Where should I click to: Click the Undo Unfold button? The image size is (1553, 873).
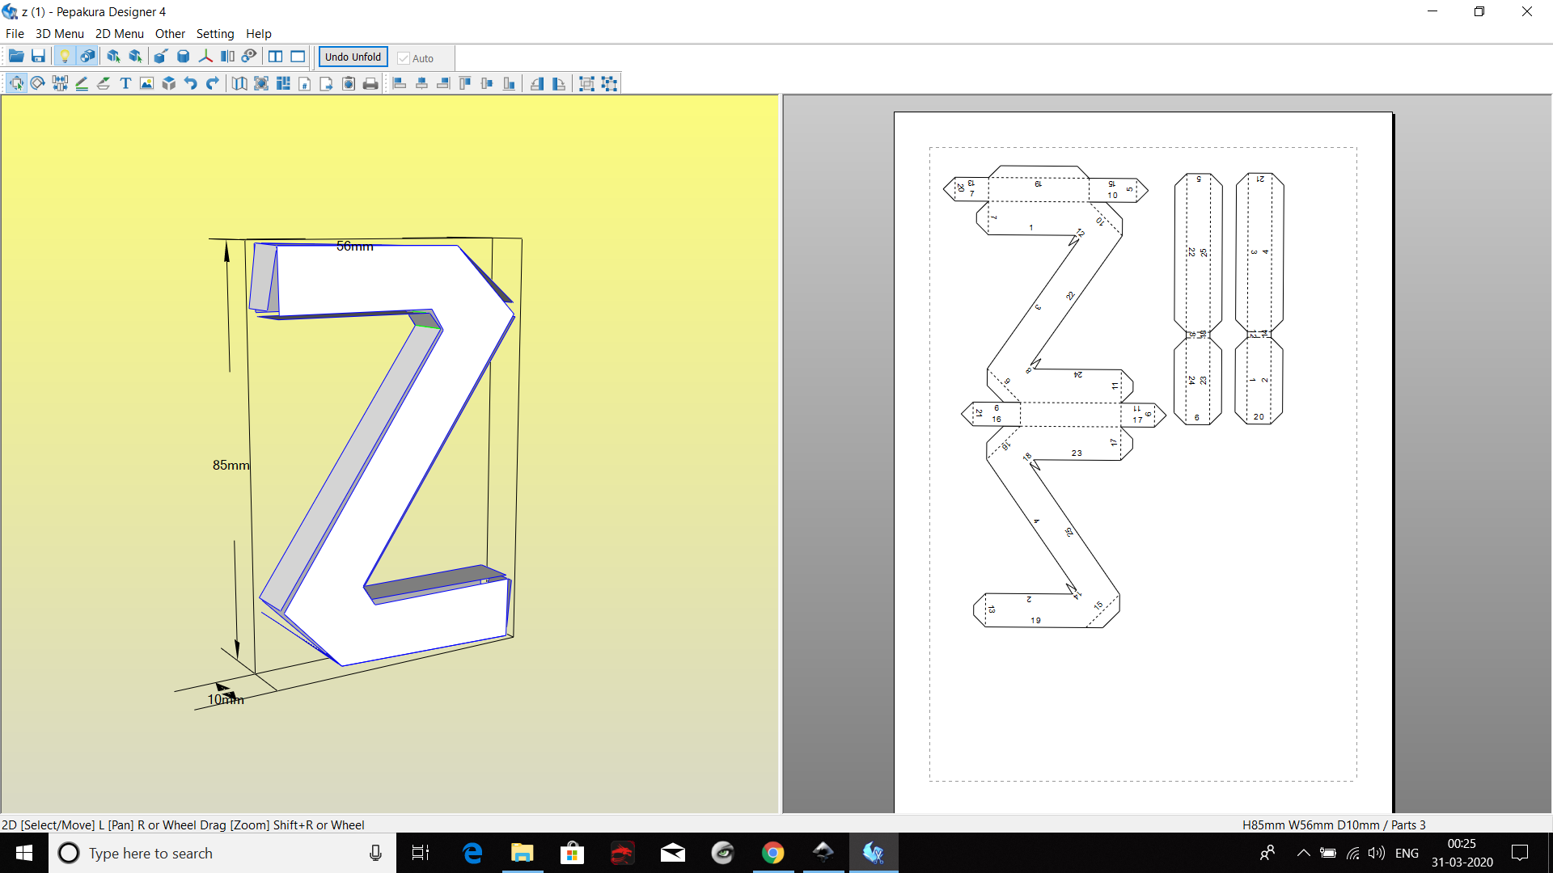point(352,57)
